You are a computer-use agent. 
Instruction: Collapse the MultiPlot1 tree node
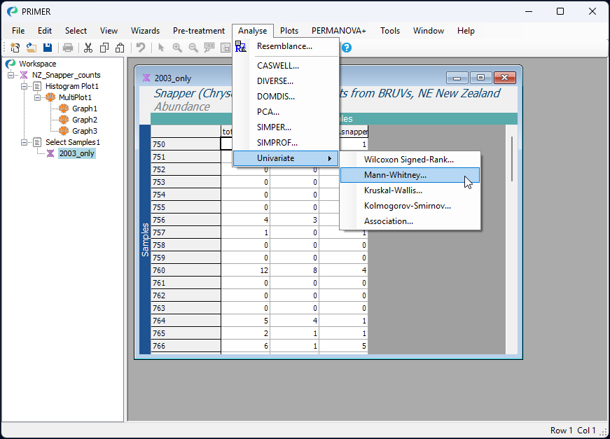click(38, 97)
